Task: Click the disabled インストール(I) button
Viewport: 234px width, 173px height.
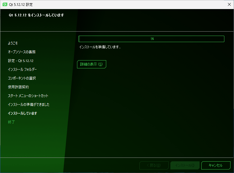Action: pyautogui.click(x=185, y=165)
